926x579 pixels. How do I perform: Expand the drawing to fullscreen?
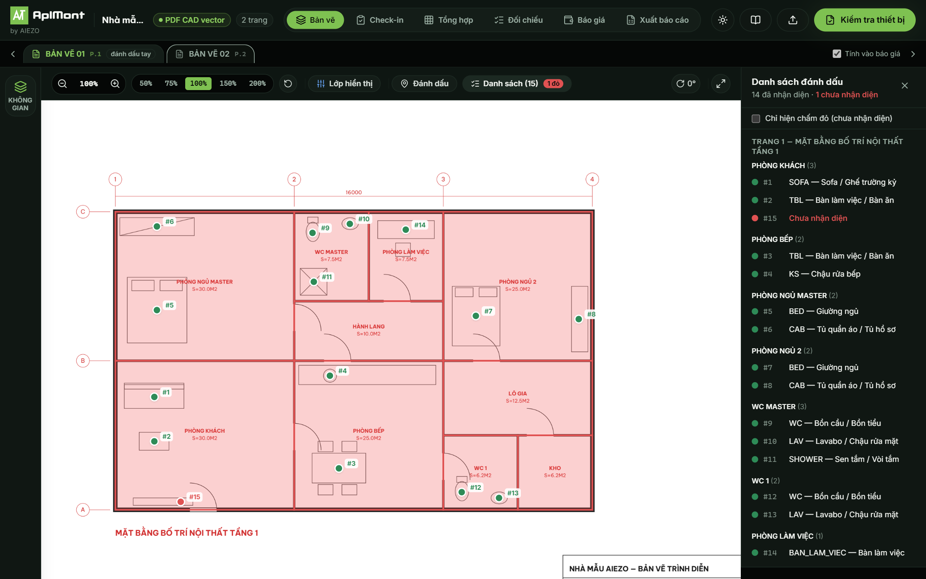pos(721,84)
